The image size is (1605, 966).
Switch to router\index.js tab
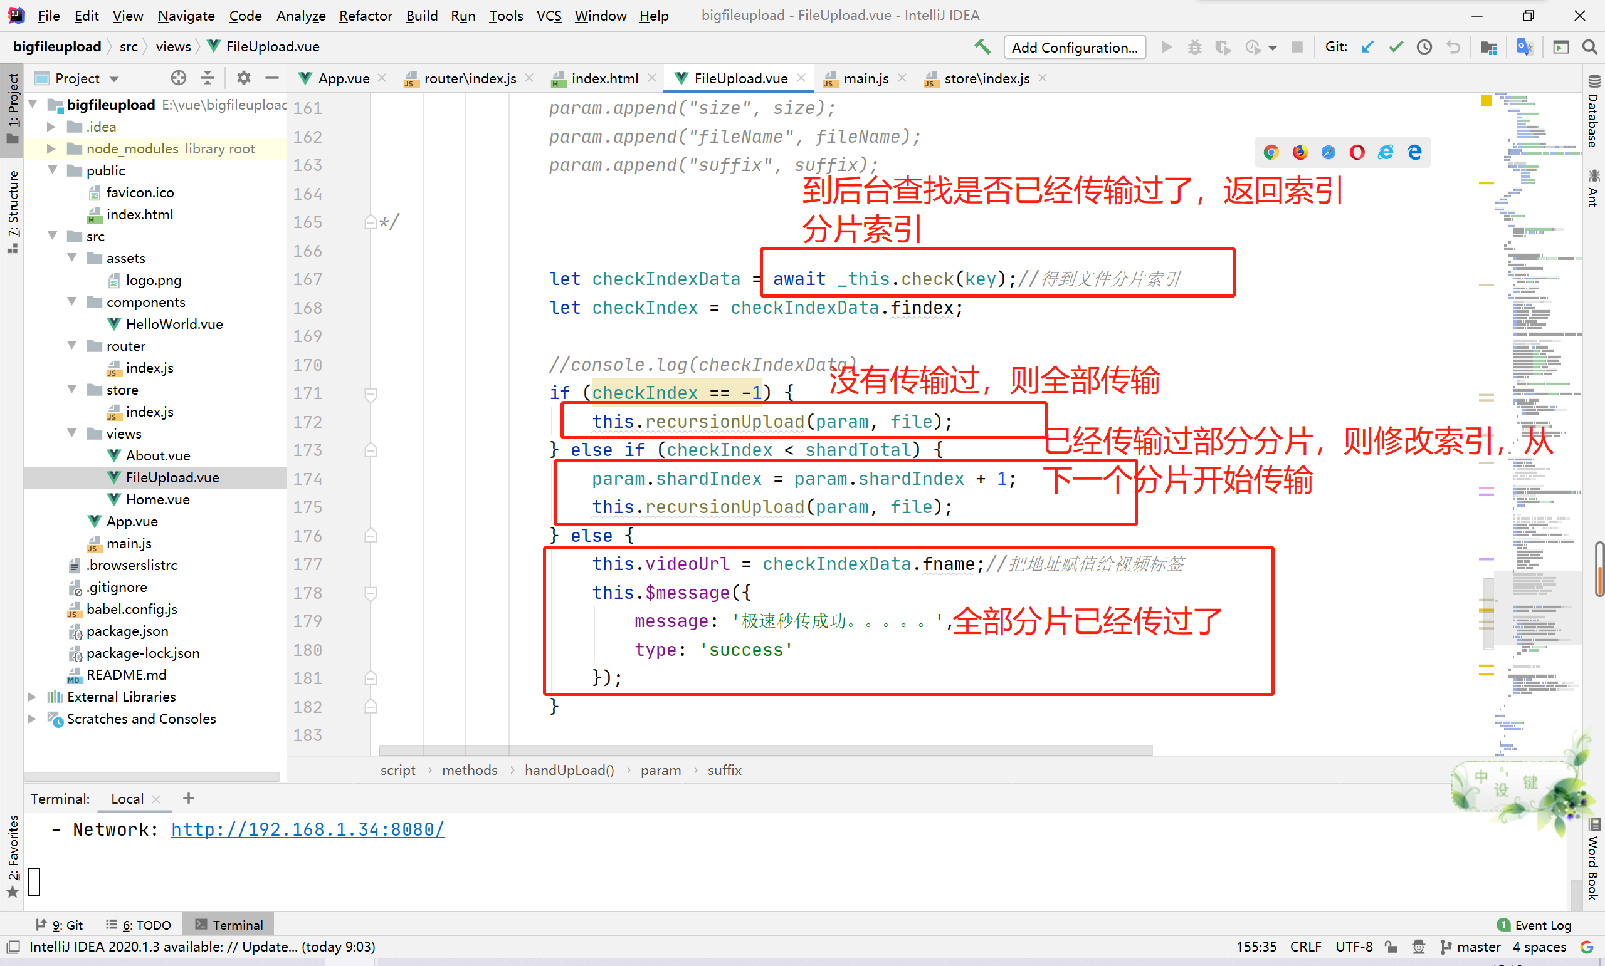[469, 78]
